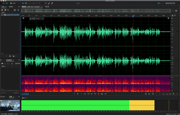This screenshot has height=115, width=180.
Task: Toggle the Loop Playback button
Action: pyautogui.click(x=102, y=94)
